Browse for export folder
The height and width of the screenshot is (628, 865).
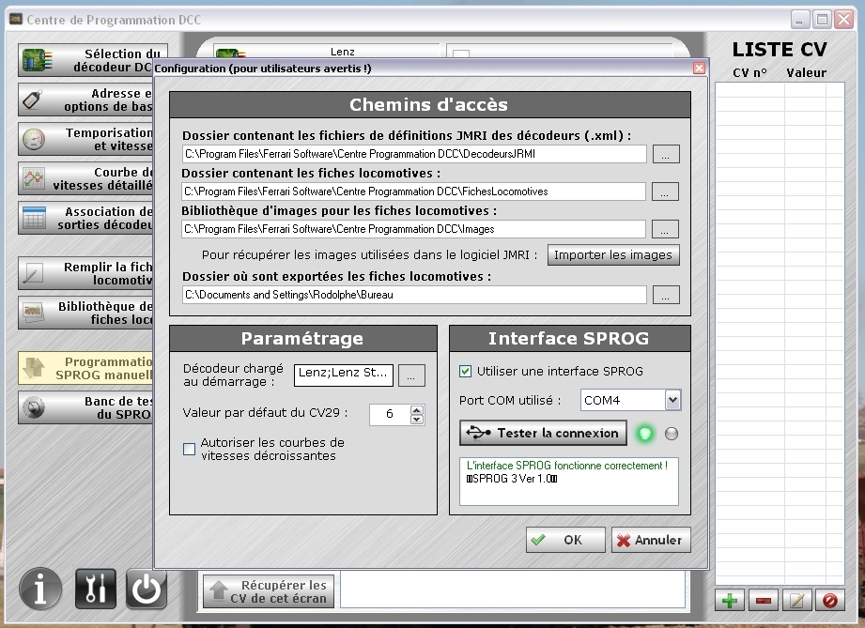coord(666,295)
